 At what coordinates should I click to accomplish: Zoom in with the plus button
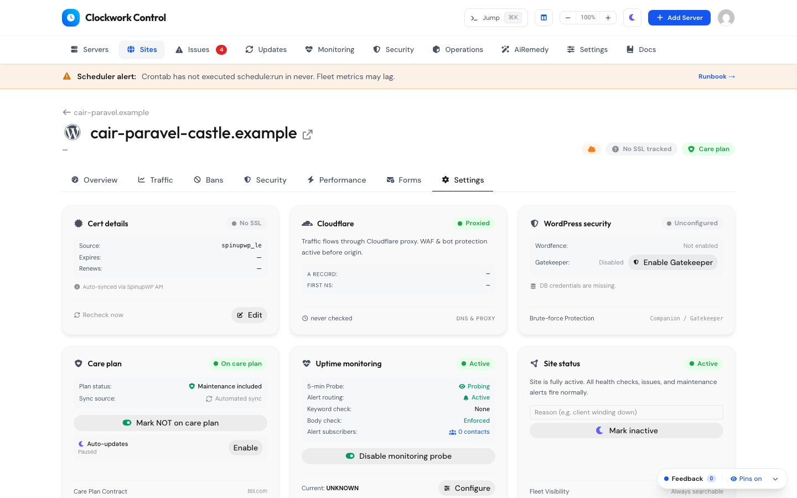pyautogui.click(x=608, y=18)
